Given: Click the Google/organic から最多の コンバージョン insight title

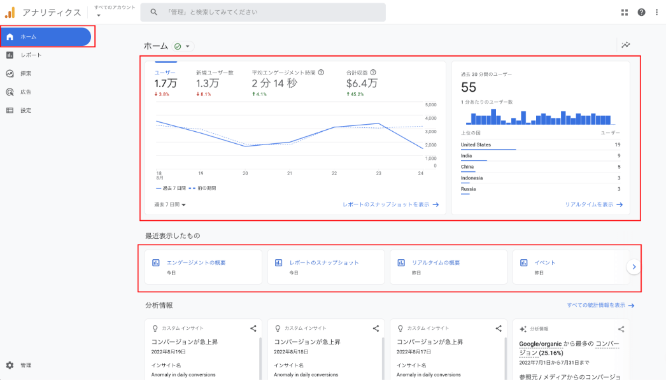Looking at the screenshot, I should pyautogui.click(x=569, y=348).
